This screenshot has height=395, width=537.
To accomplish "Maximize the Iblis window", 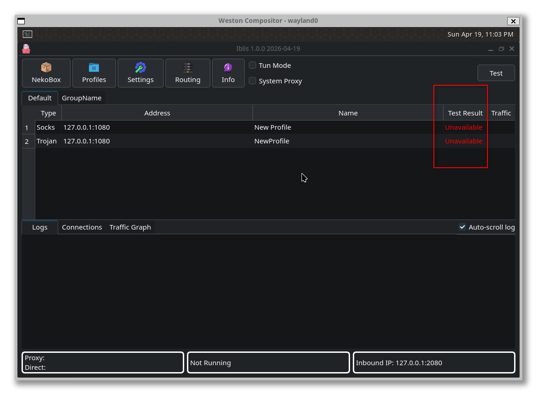I will (501, 49).
